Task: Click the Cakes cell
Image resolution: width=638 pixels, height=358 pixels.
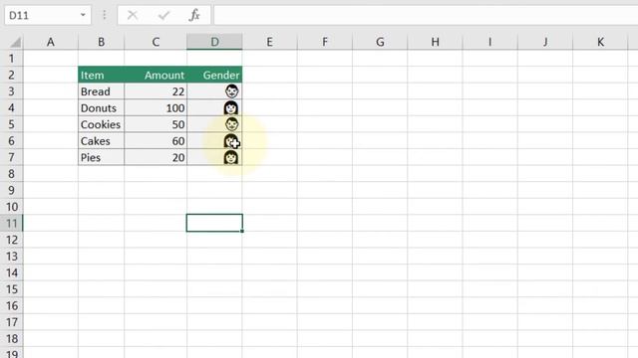Action: (101, 141)
